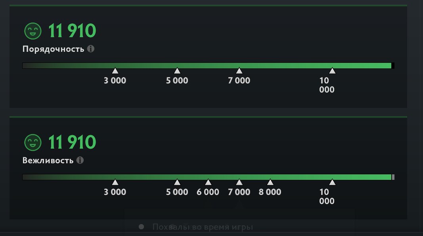The width and height of the screenshot is (423, 236).
Task: Click the 8 000 marker on Вежливость bar
Action: point(270,182)
